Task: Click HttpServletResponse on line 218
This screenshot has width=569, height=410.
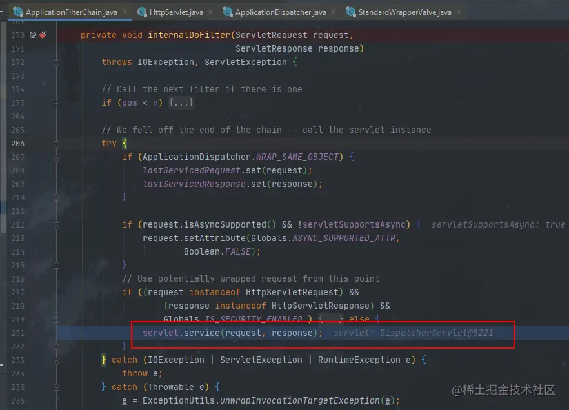Action: coord(320,306)
